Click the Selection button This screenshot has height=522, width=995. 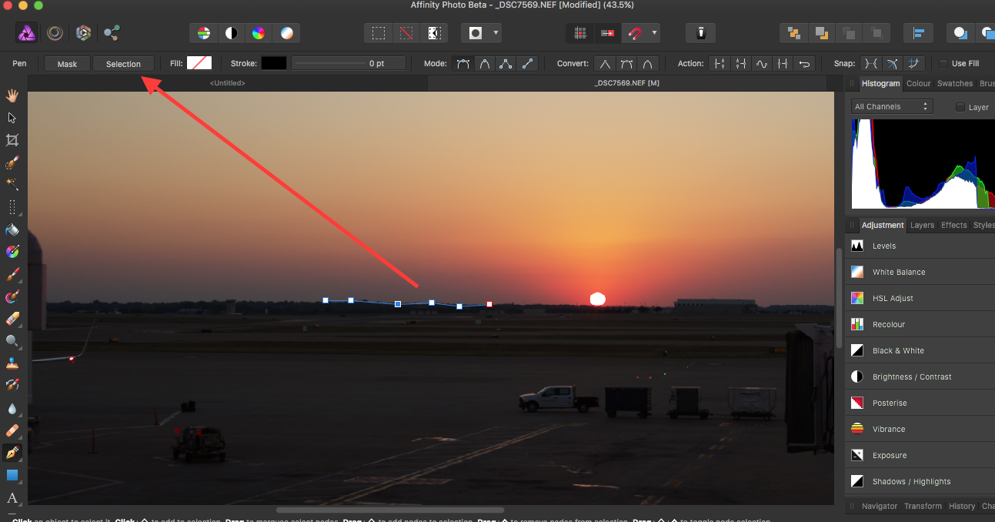(123, 64)
